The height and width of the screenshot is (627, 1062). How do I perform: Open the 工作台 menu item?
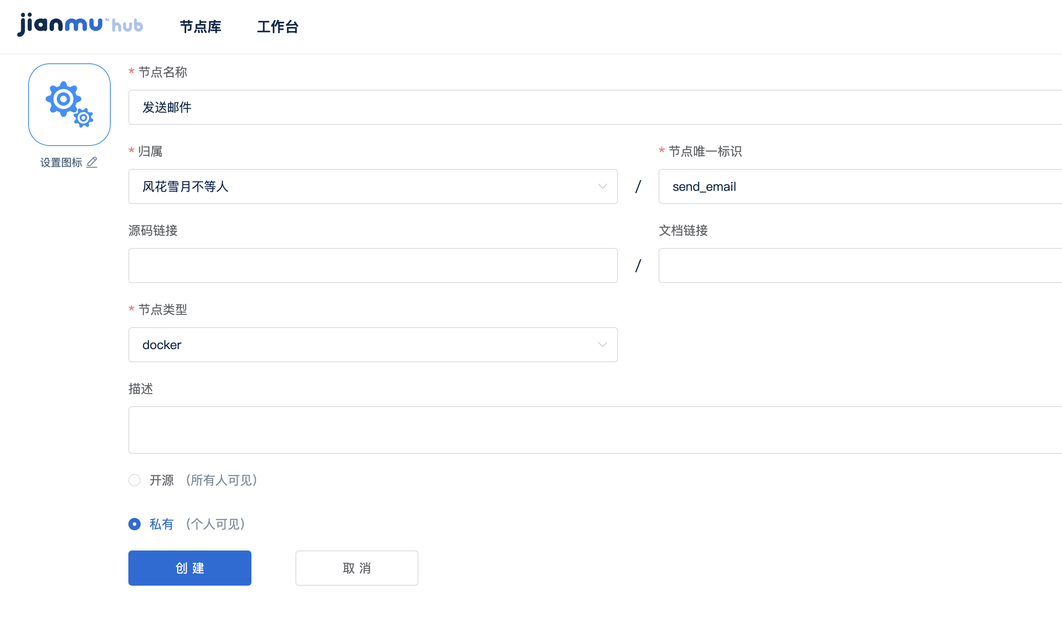pos(278,26)
